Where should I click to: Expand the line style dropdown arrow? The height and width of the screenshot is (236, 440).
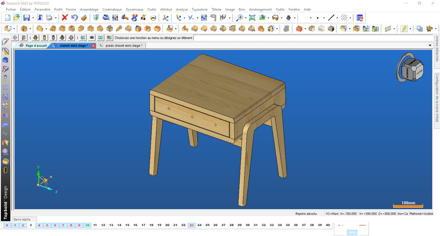337,18
